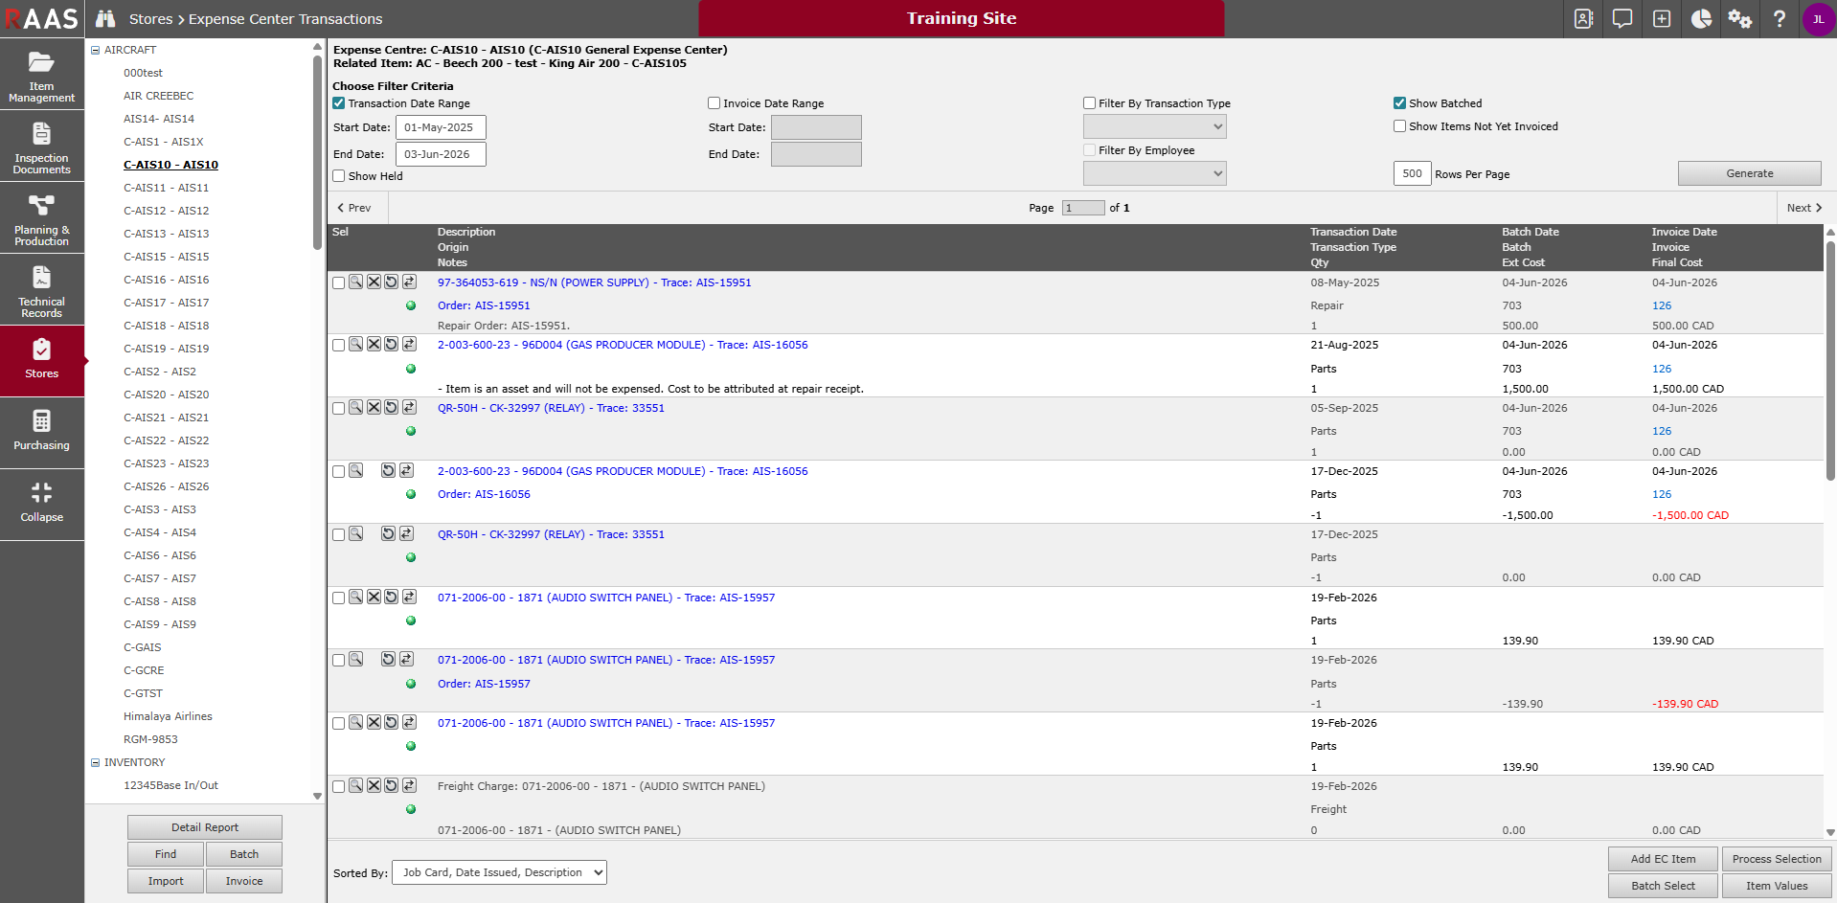Go to Next page
This screenshot has width=1837, height=903.
[1803, 208]
